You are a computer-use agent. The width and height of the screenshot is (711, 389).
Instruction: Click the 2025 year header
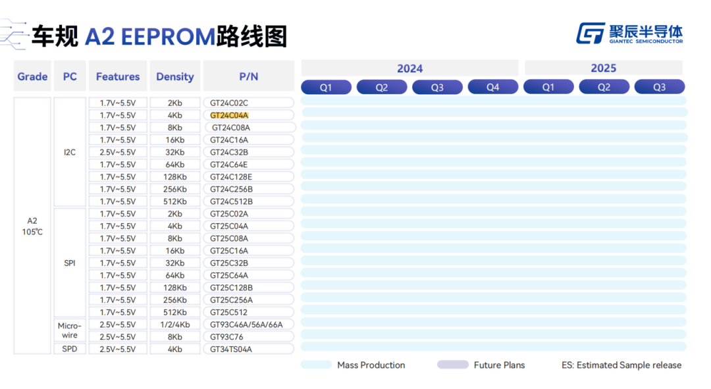603,68
